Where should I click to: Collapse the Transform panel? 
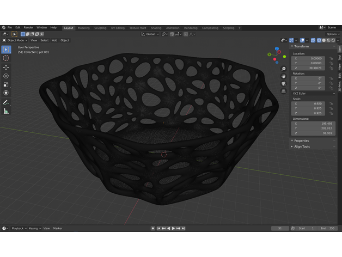click(301, 46)
